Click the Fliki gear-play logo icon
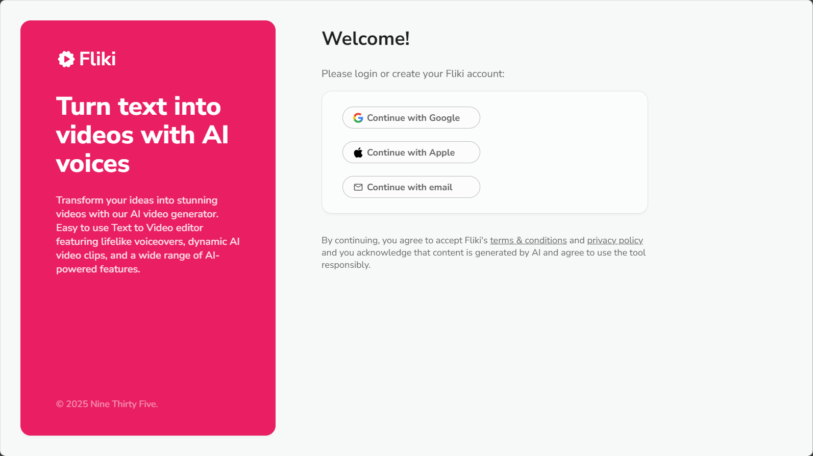 coord(66,59)
